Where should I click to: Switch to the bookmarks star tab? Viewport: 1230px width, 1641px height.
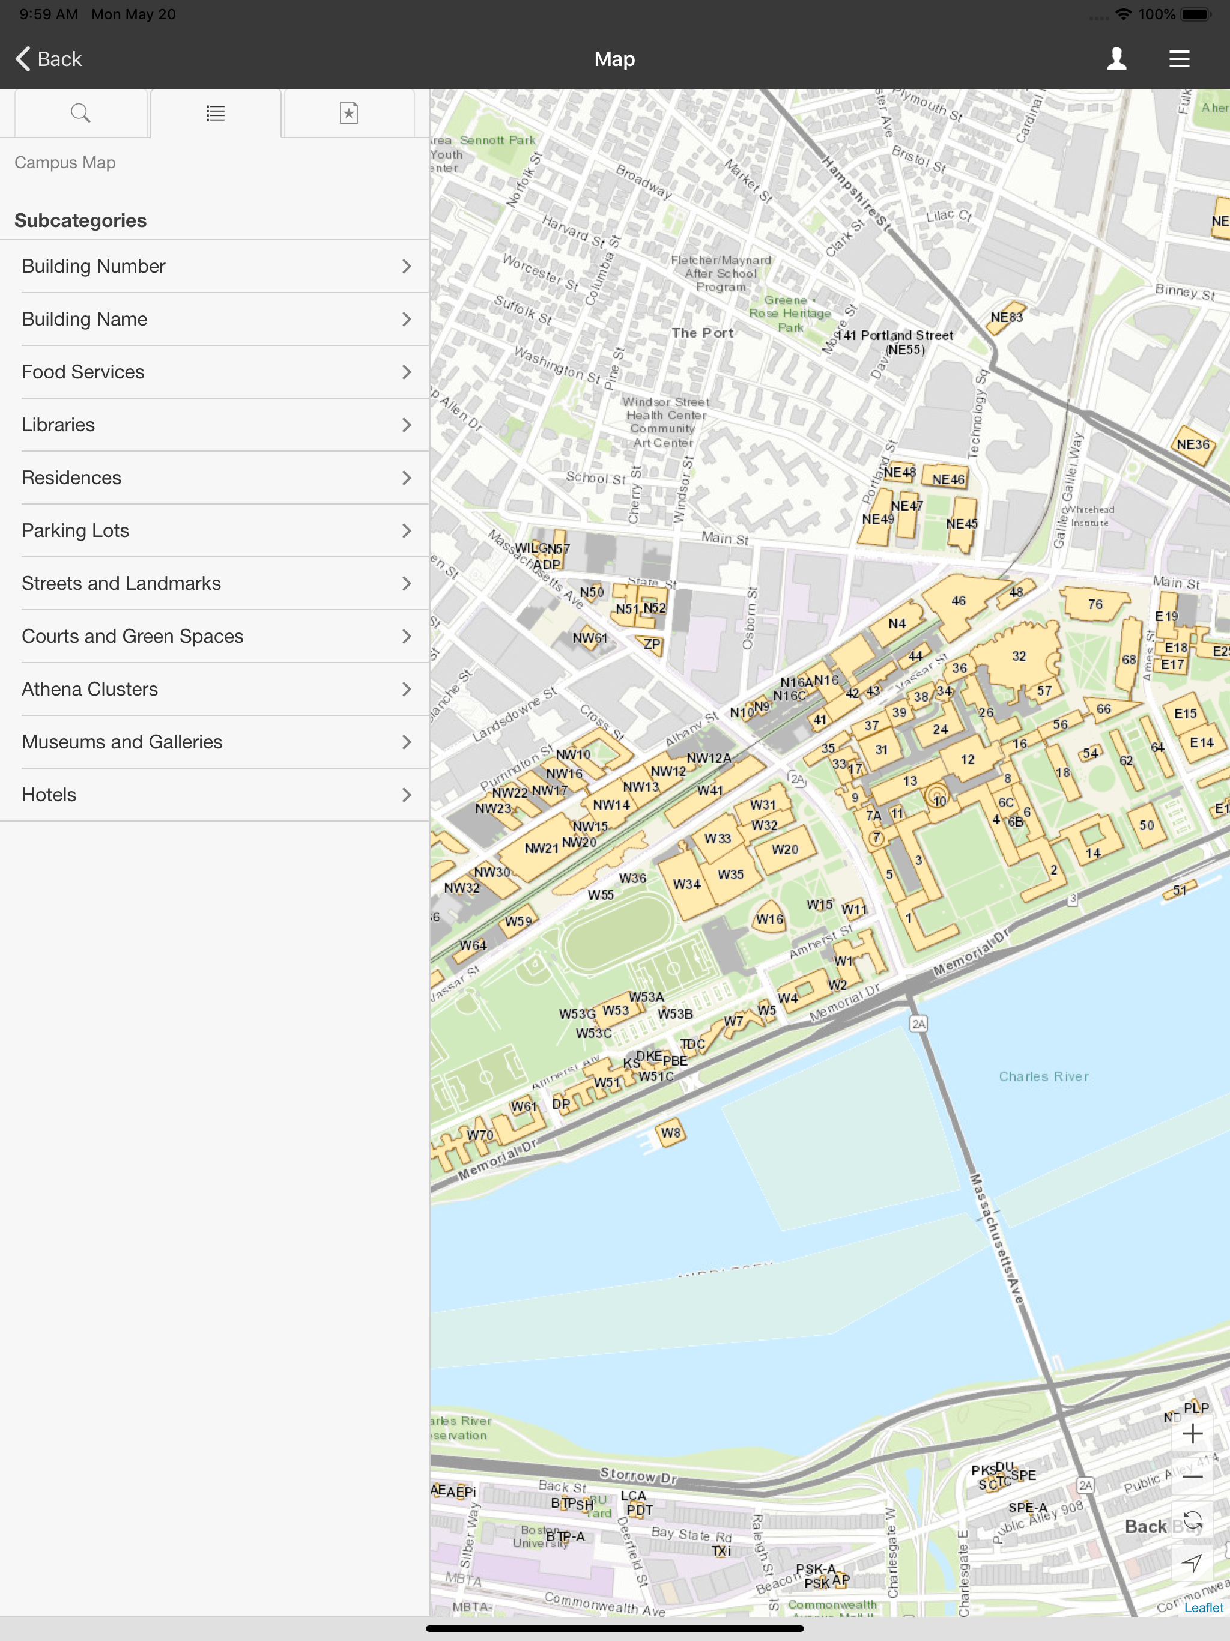(349, 113)
